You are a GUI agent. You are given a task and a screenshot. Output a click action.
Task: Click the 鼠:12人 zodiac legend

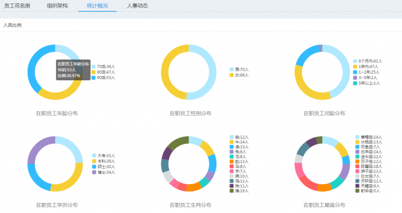pos(239,137)
